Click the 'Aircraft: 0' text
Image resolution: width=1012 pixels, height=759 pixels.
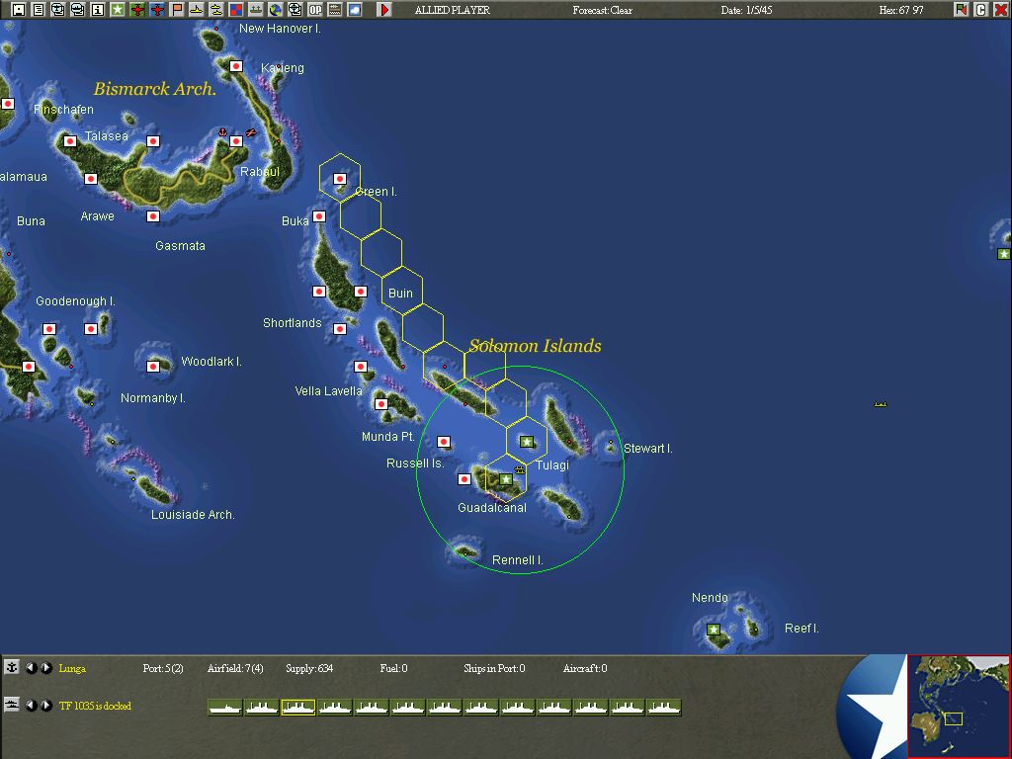pyautogui.click(x=585, y=669)
